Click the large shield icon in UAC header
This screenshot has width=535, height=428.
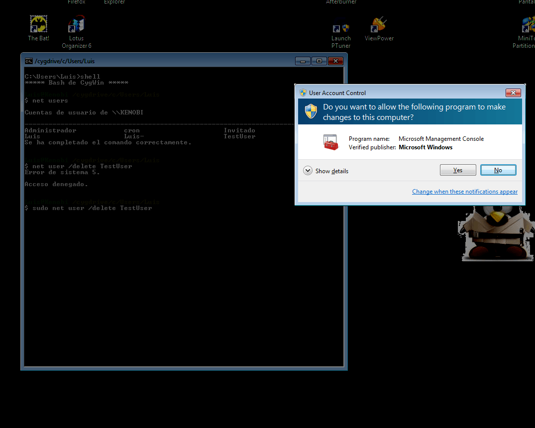[x=311, y=111]
